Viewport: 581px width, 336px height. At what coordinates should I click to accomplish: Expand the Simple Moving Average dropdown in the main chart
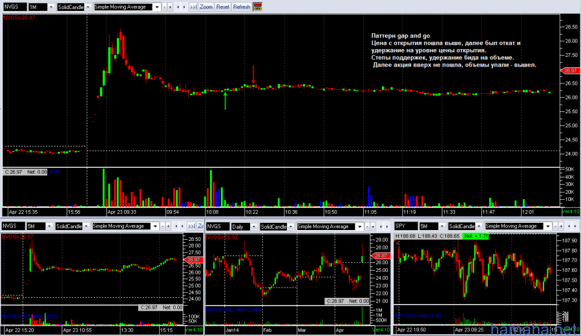(x=157, y=7)
